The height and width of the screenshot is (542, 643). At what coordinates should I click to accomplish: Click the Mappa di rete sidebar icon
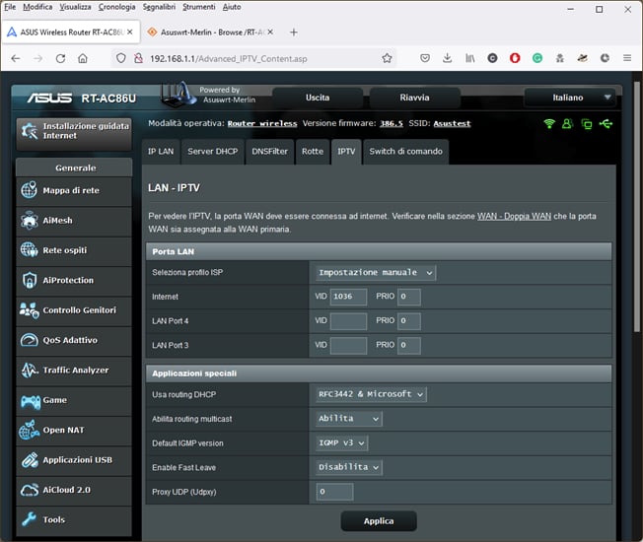pos(29,190)
